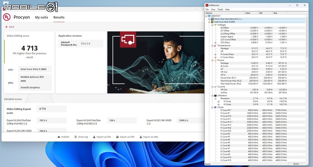This screenshot has height=167, width=313.
Task: Open the File menu in HWMonitor
Action: [x=207, y=9]
